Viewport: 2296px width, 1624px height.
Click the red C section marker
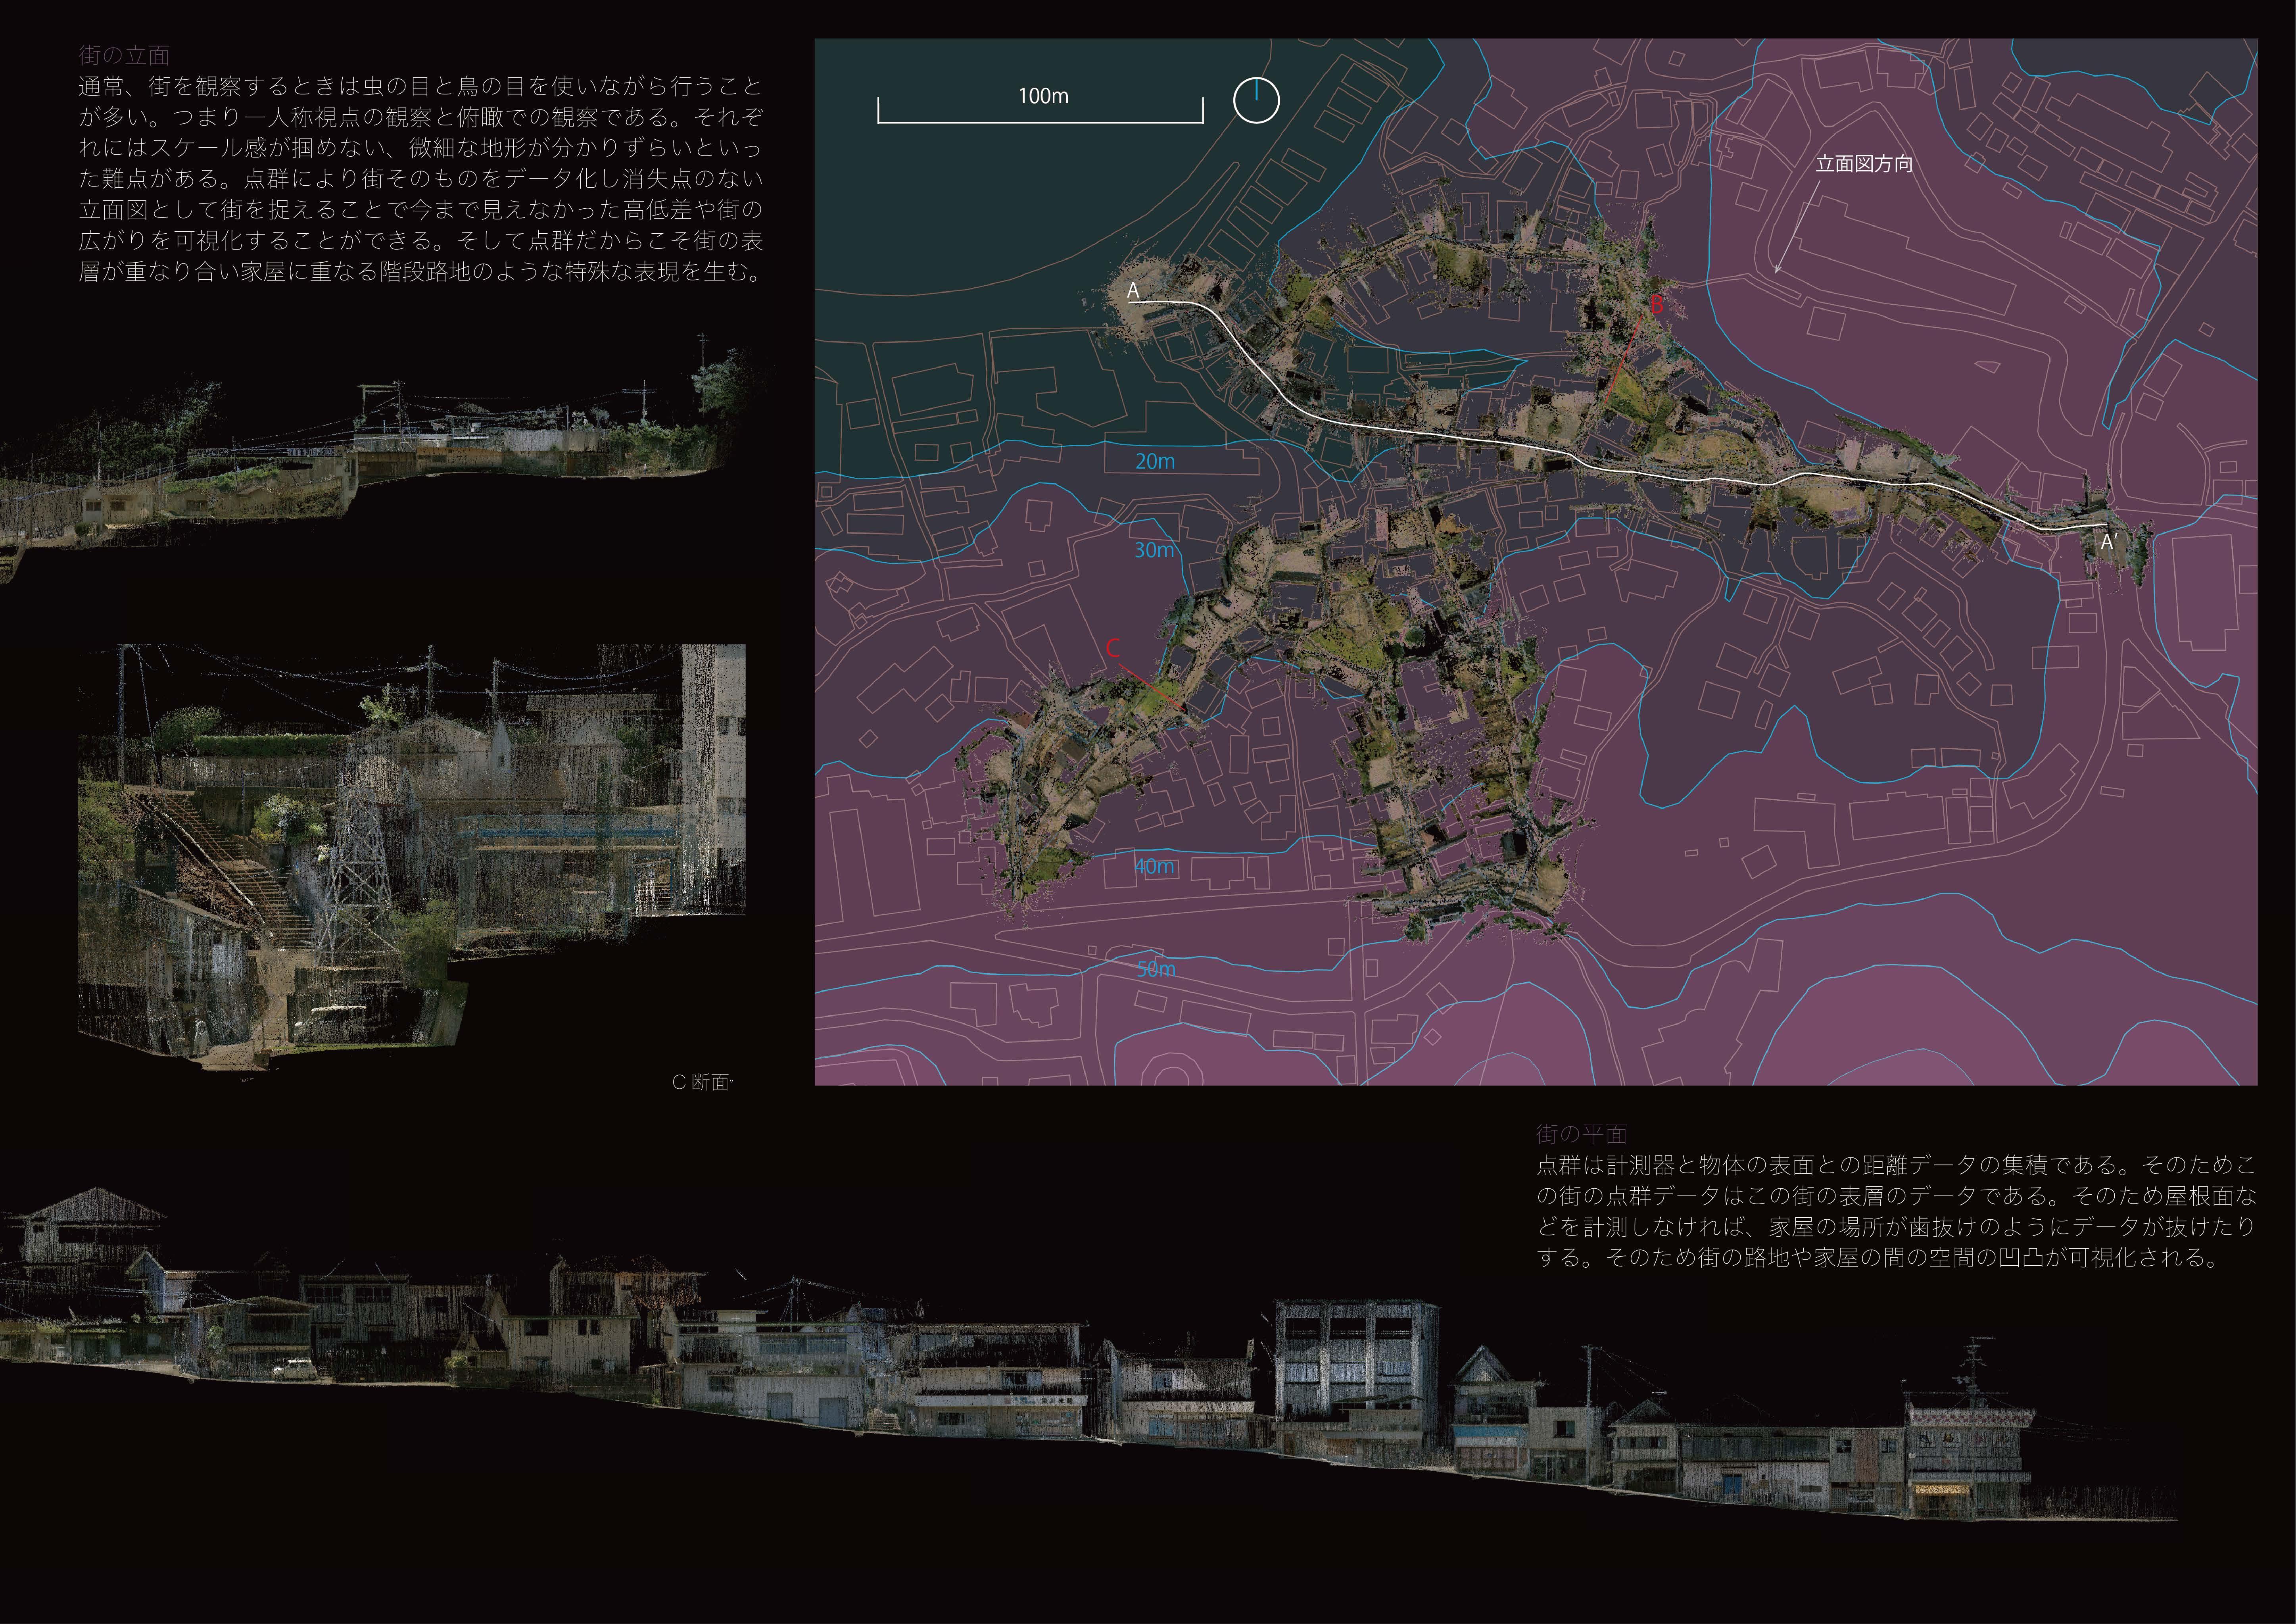(1113, 648)
